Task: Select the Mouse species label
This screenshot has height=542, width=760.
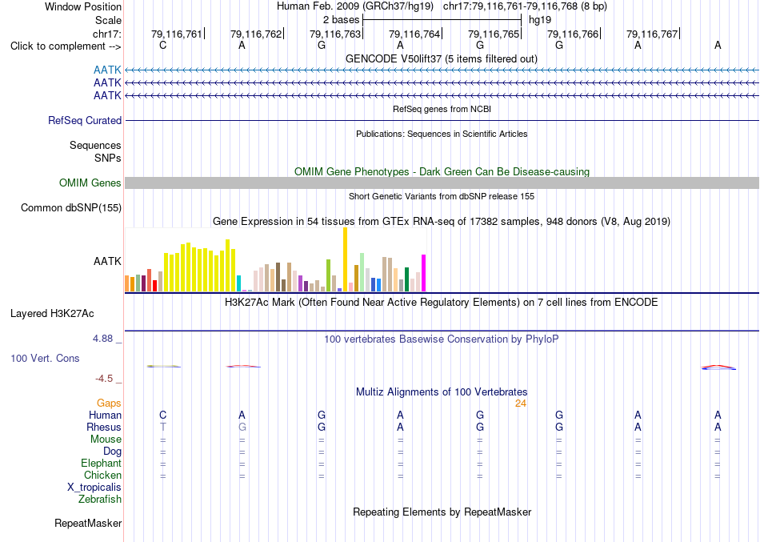Action: coord(106,440)
